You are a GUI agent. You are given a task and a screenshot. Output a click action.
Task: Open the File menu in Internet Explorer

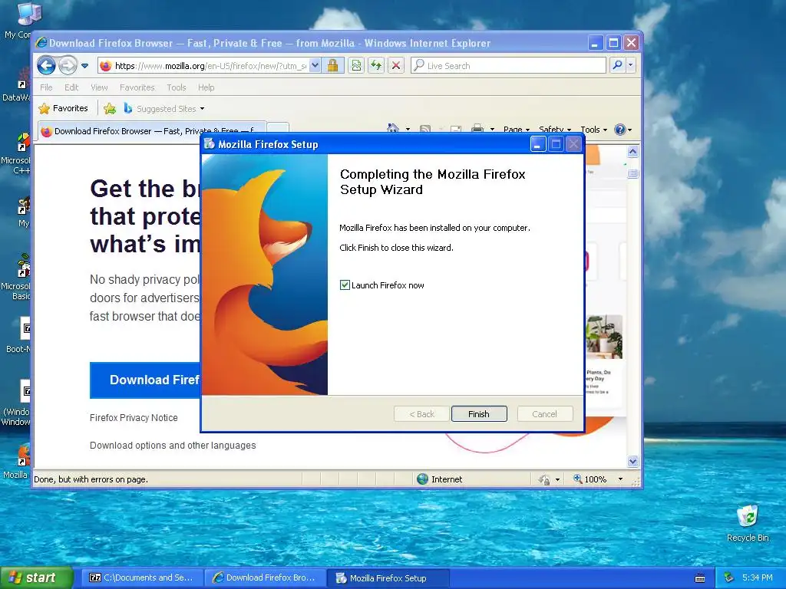coord(46,87)
